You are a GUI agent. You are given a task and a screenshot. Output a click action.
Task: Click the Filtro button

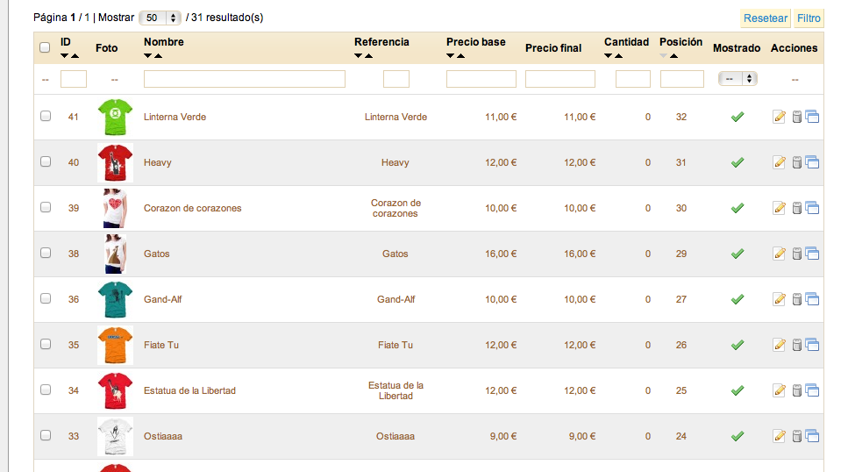click(x=809, y=18)
